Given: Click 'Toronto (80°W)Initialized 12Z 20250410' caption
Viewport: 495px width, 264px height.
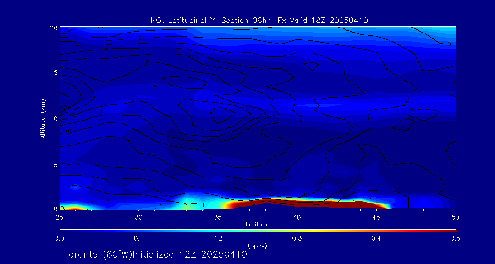Looking at the screenshot, I should point(156,254).
